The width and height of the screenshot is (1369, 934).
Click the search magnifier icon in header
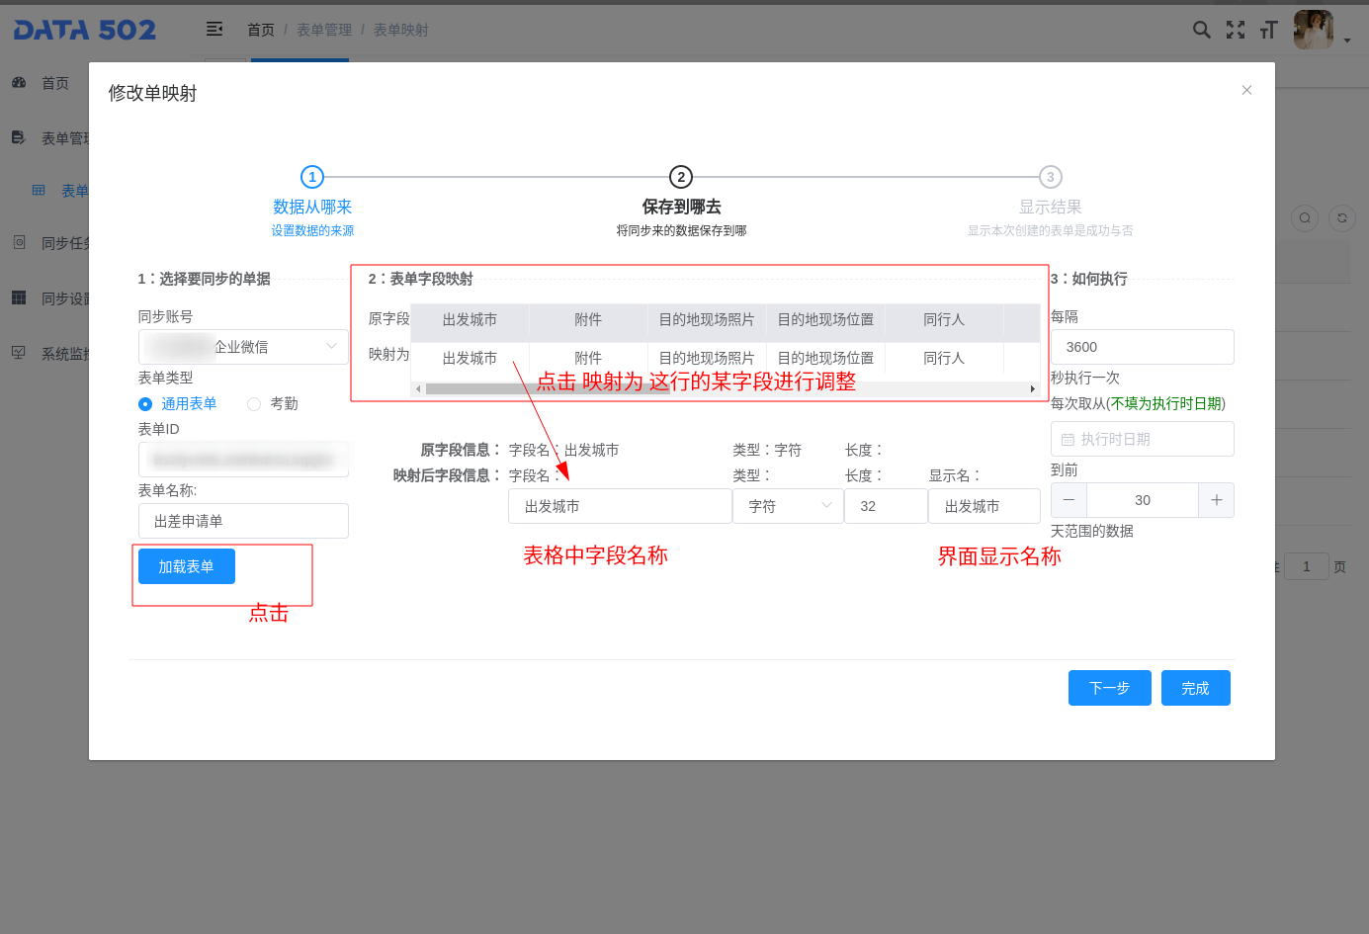1201,30
